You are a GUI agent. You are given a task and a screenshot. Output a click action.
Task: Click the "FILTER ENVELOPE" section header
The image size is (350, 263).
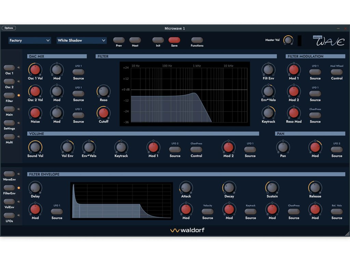click(x=186, y=174)
